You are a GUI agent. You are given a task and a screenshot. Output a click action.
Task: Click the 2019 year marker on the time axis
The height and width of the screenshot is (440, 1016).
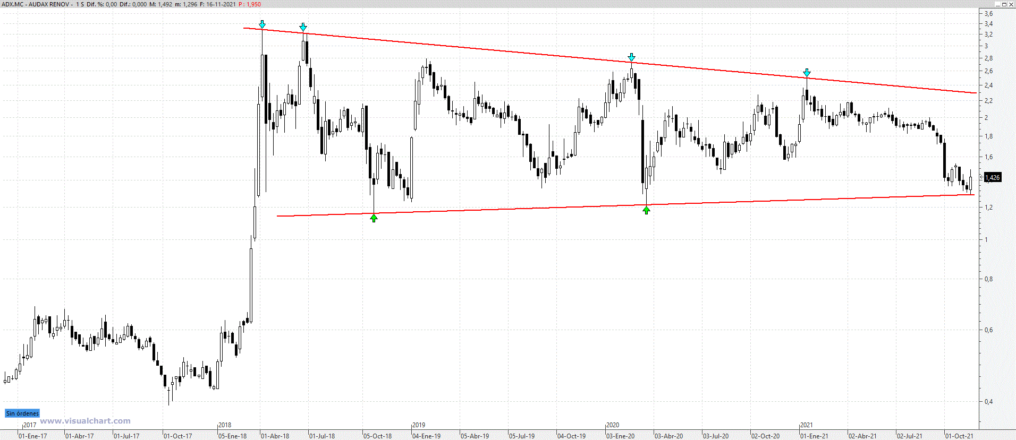coord(419,425)
